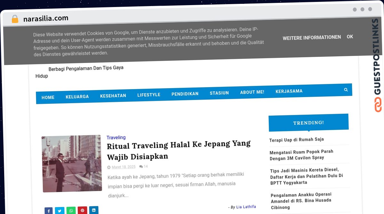Viewport: 384px width, 214px height.
Task: Open the Traveling category label
Action: tap(116, 137)
